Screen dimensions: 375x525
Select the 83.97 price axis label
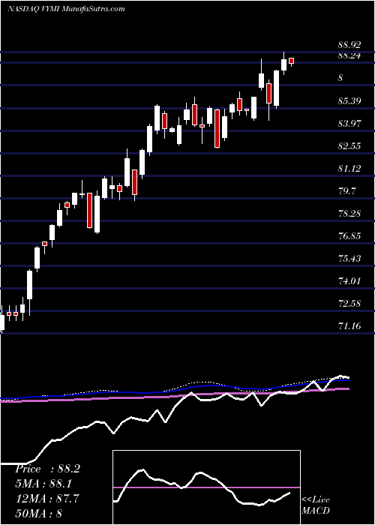click(349, 124)
